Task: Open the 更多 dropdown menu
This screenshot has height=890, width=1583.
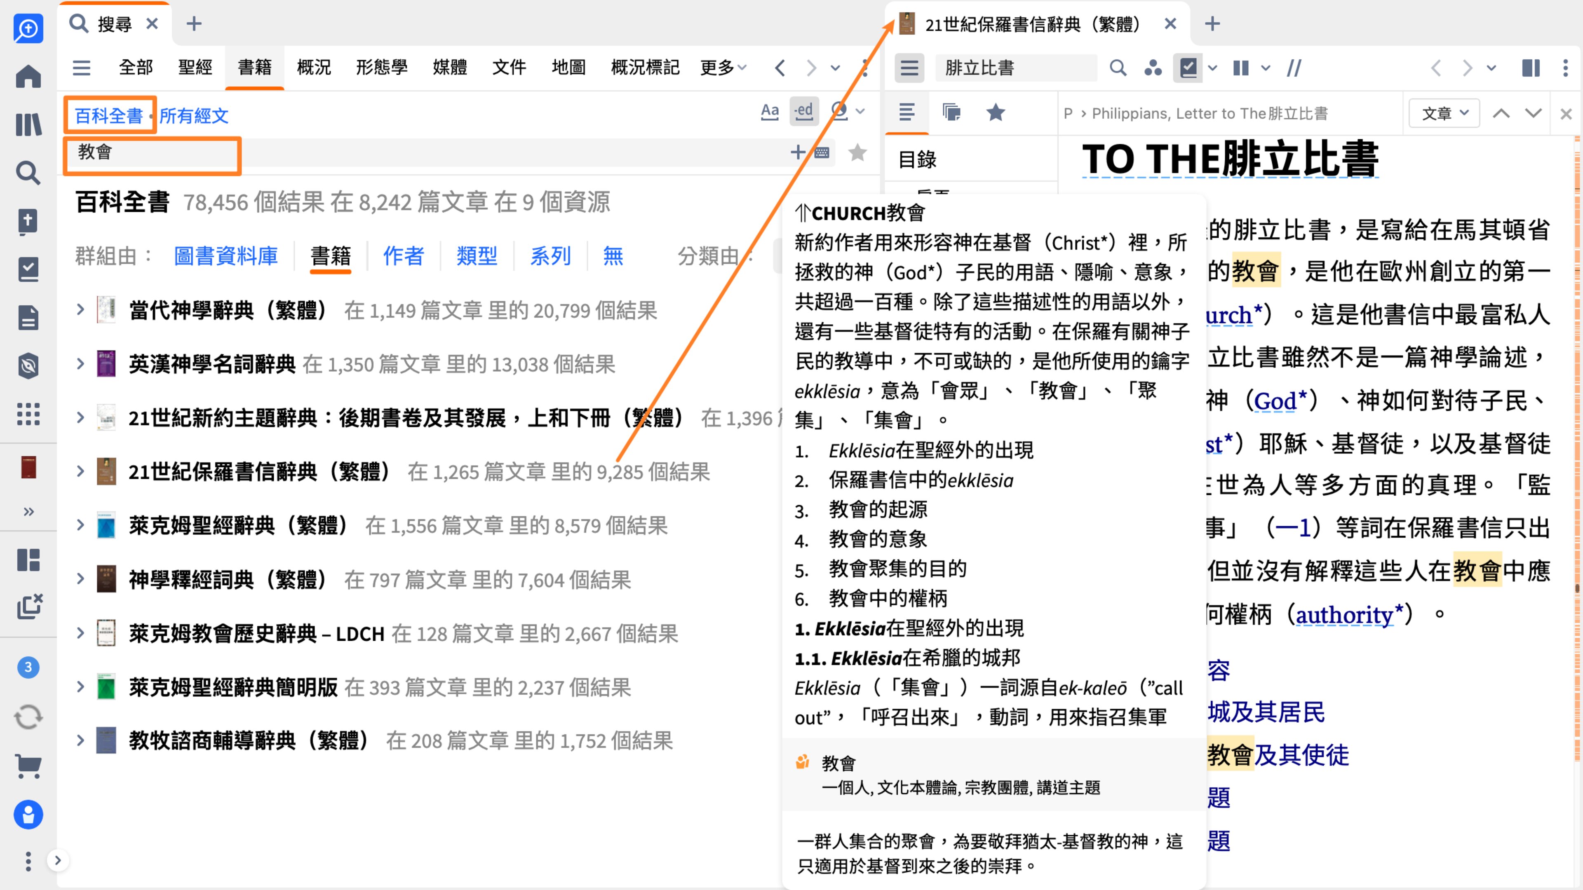Action: pyautogui.click(x=723, y=67)
